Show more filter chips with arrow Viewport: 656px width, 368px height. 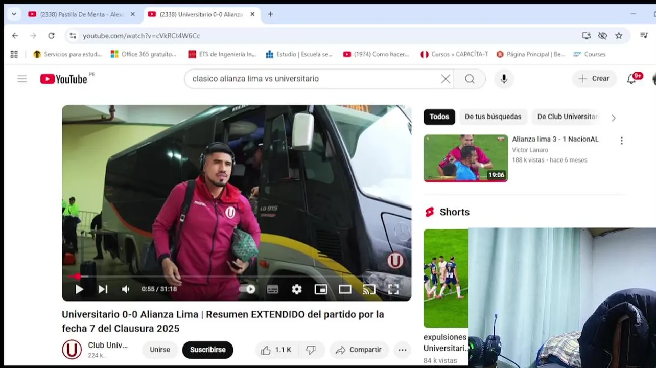coord(614,118)
